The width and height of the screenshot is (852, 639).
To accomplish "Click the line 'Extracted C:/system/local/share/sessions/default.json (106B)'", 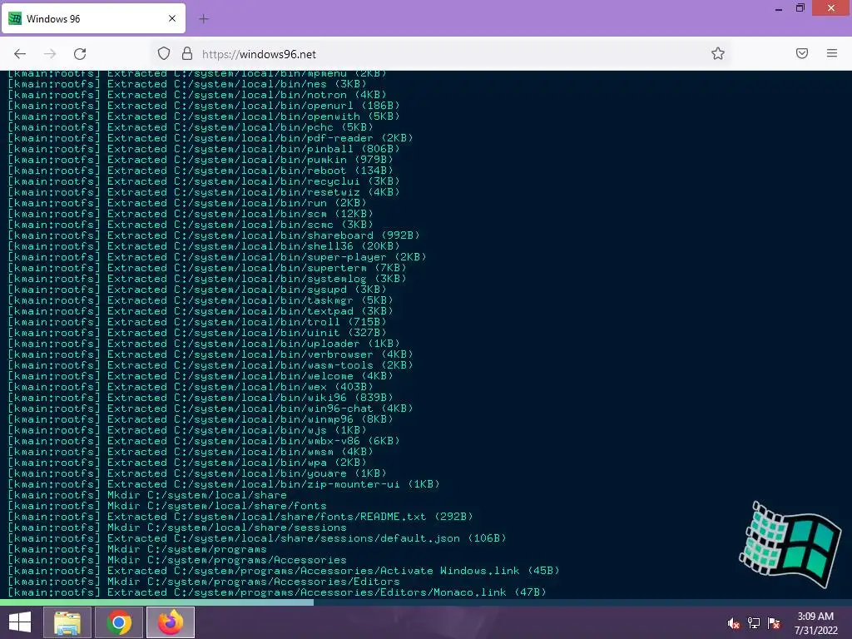I will [306, 538].
